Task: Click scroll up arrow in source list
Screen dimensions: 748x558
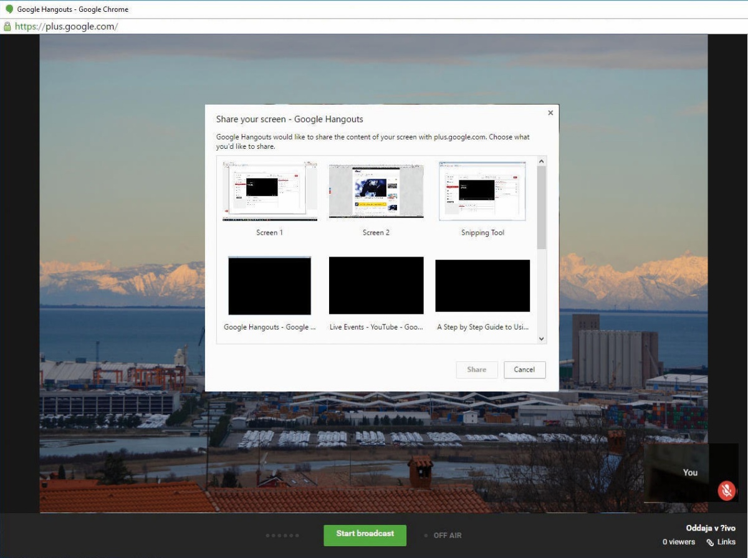Action: (541, 161)
